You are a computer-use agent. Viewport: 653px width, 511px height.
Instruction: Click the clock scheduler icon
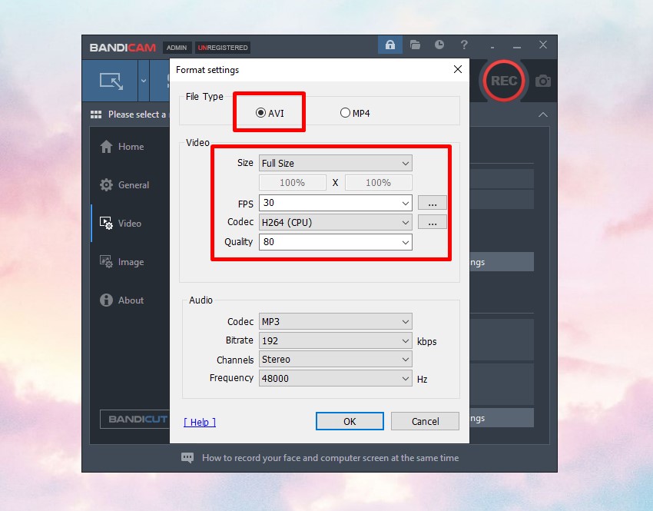coord(439,45)
